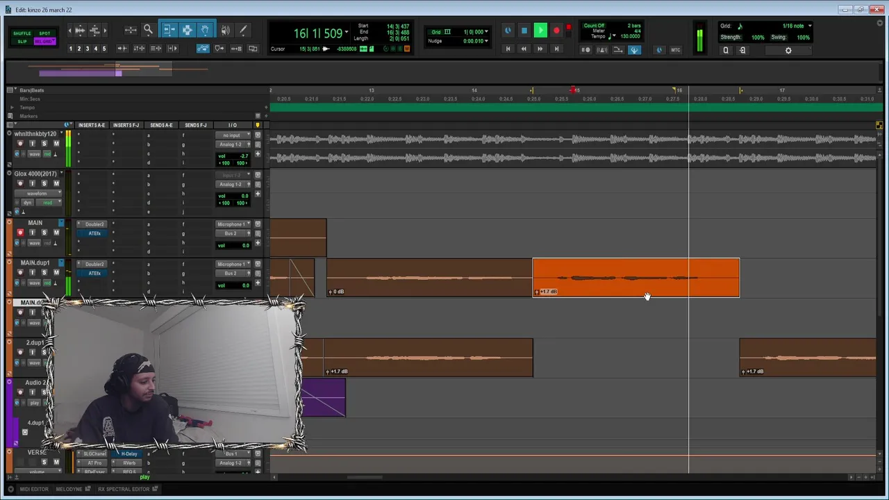Select the Trim tool
The width and height of the screenshot is (889, 500).
[169, 30]
